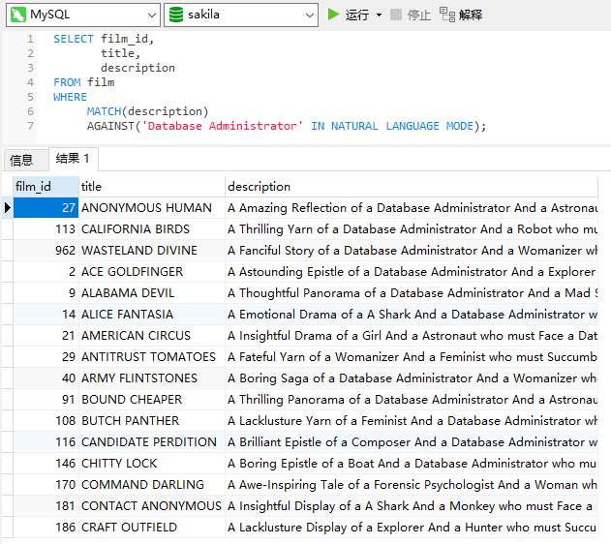
Task: Click the Explain (解释) button
Action: point(461,15)
